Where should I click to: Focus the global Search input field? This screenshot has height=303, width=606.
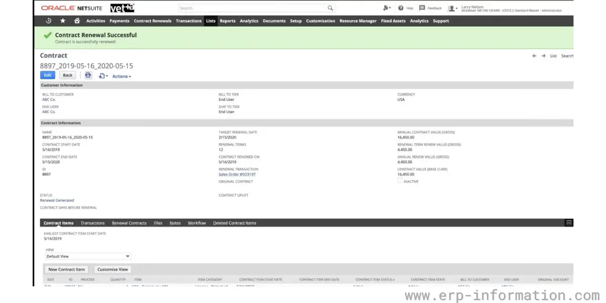pos(252,8)
